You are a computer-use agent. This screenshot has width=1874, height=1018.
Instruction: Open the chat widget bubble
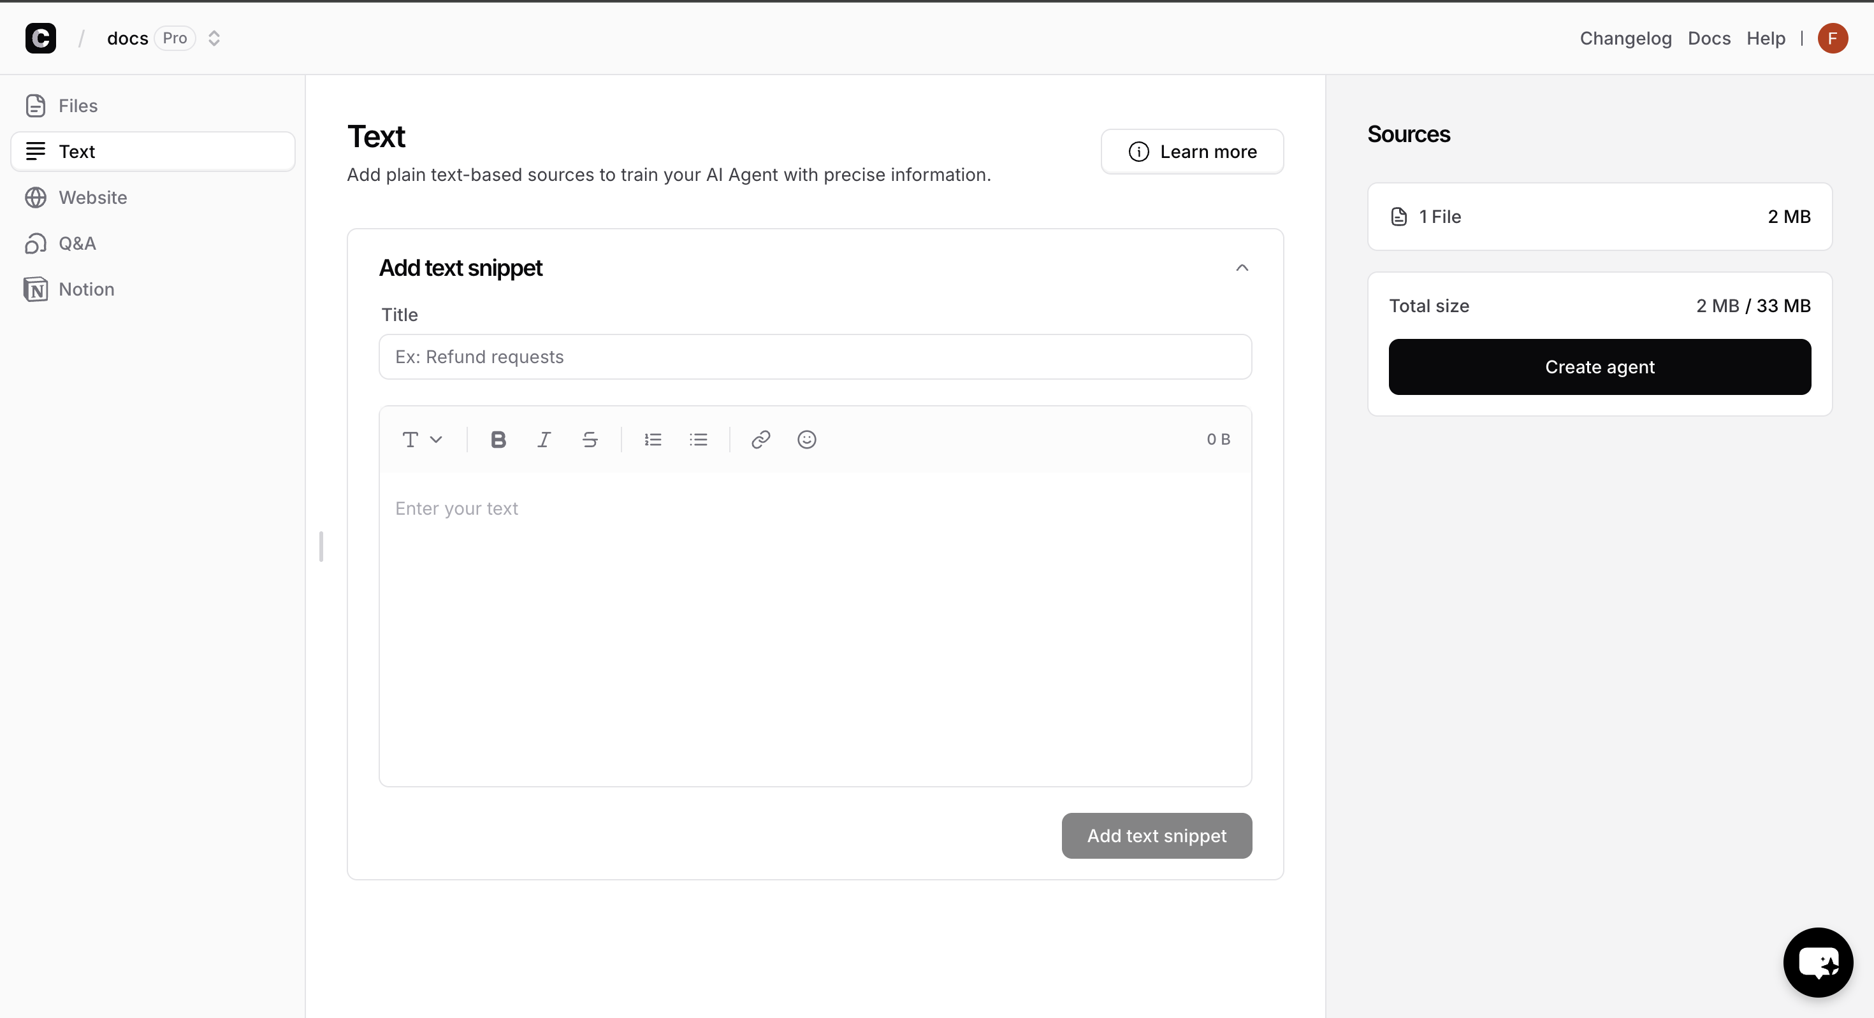pyautogui.click(x=1818, y=962)
